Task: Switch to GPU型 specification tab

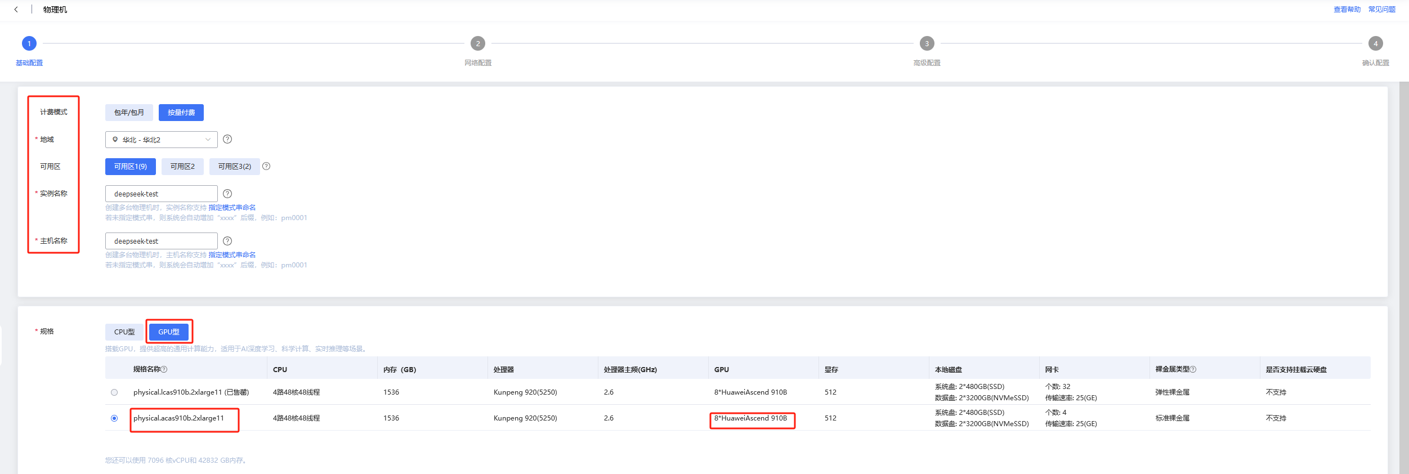Action: tap(169, 332)
